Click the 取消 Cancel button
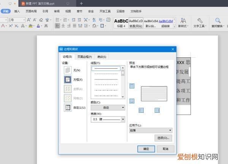Image resolution: width=228 pixels, height=164 pixels. 165,149
